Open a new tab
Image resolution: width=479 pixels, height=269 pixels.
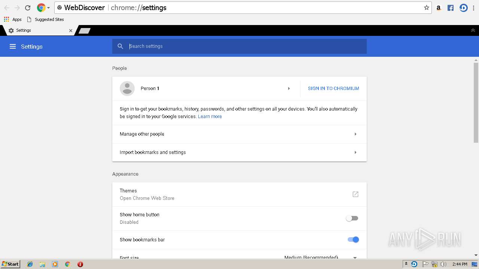point(84,31)
